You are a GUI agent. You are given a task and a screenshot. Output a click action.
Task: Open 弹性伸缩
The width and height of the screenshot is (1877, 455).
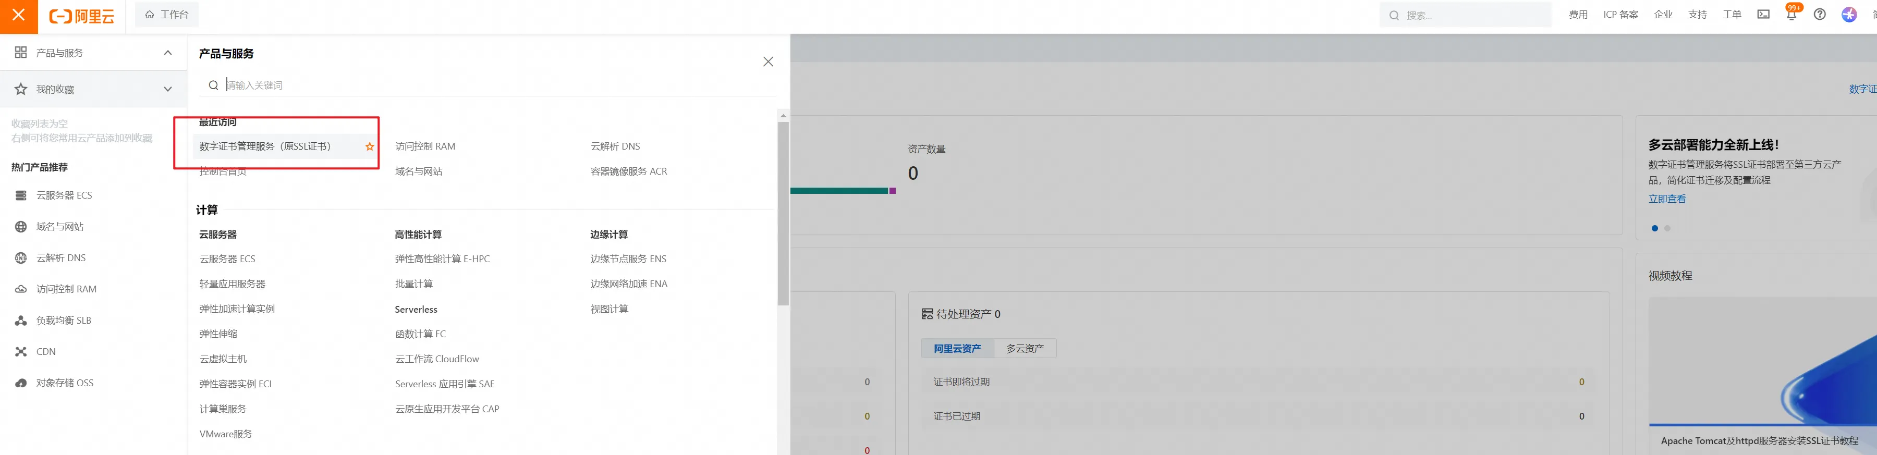218,334
